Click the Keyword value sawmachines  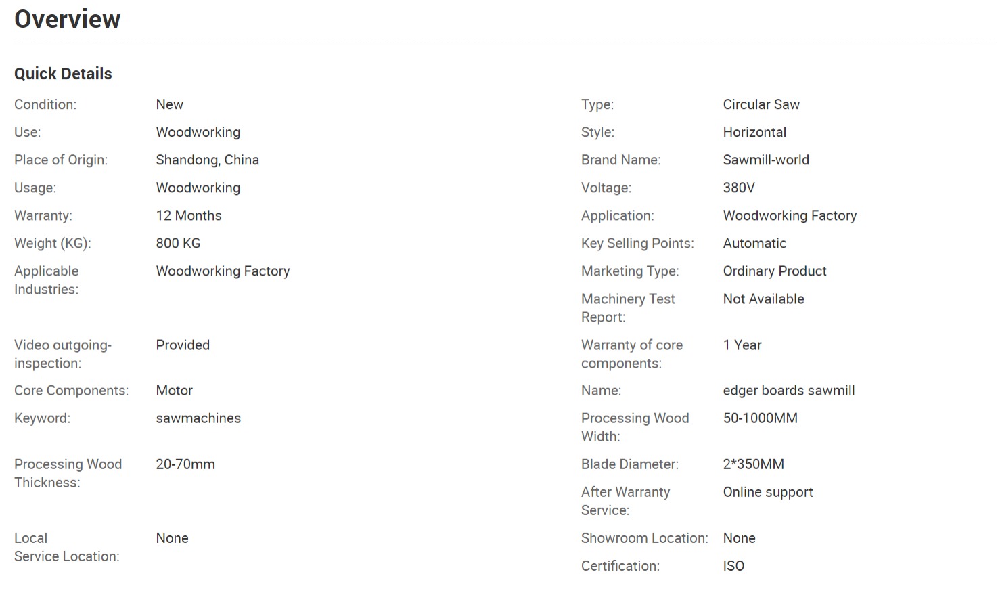(x=198, y=418)
